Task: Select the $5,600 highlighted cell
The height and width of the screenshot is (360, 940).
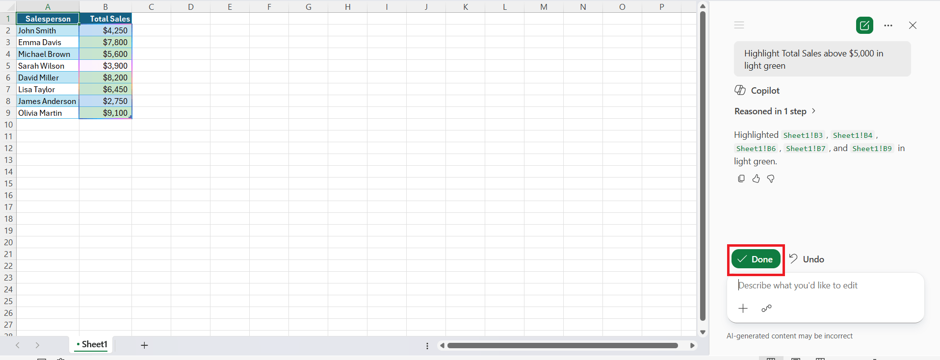Action: (x=105, y=54)
